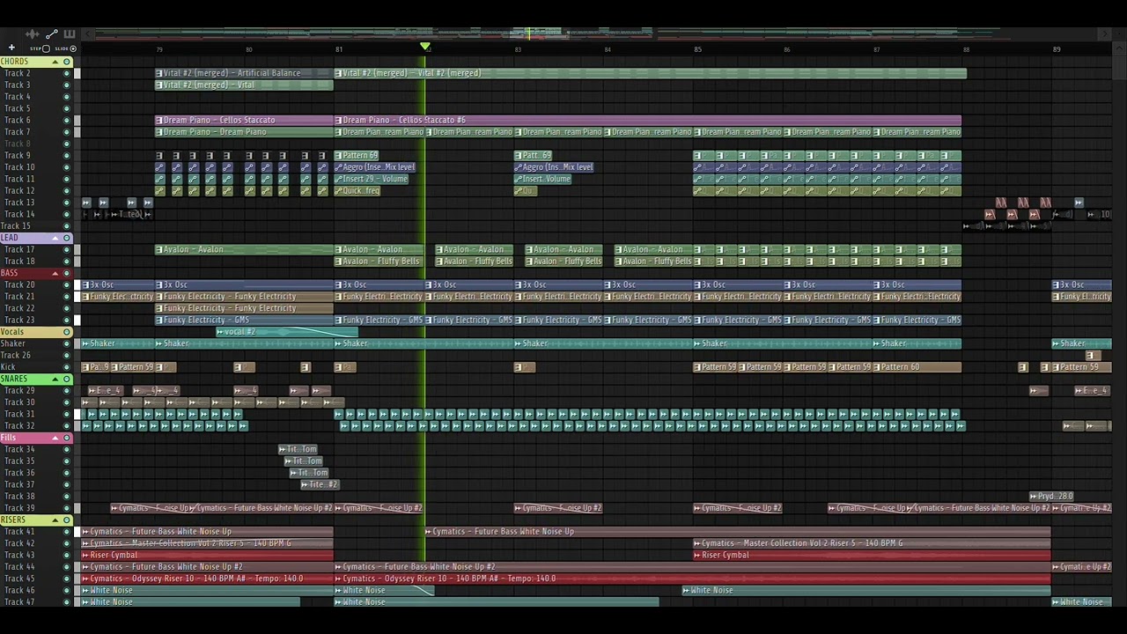Select the Riser Cymbal clip at bar 85
Viewport: 1127px width, 634px height.
(872, 555)
